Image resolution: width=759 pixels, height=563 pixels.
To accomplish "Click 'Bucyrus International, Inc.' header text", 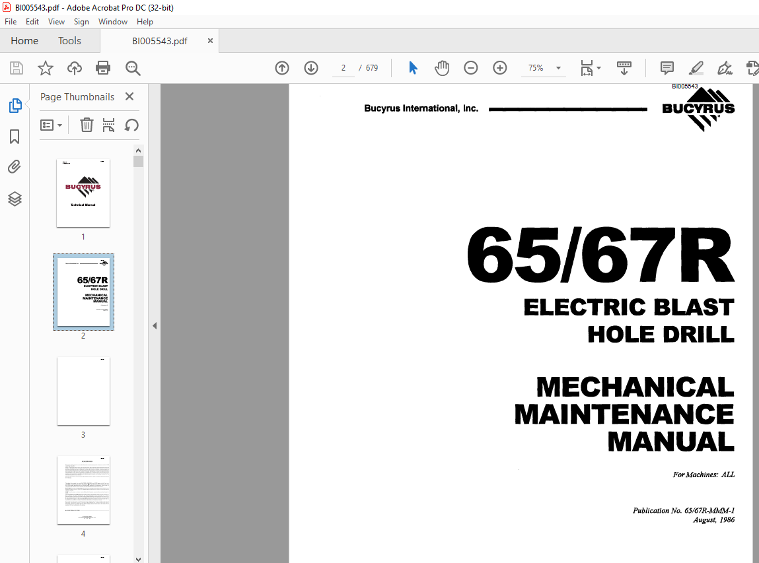I will 421,108.
